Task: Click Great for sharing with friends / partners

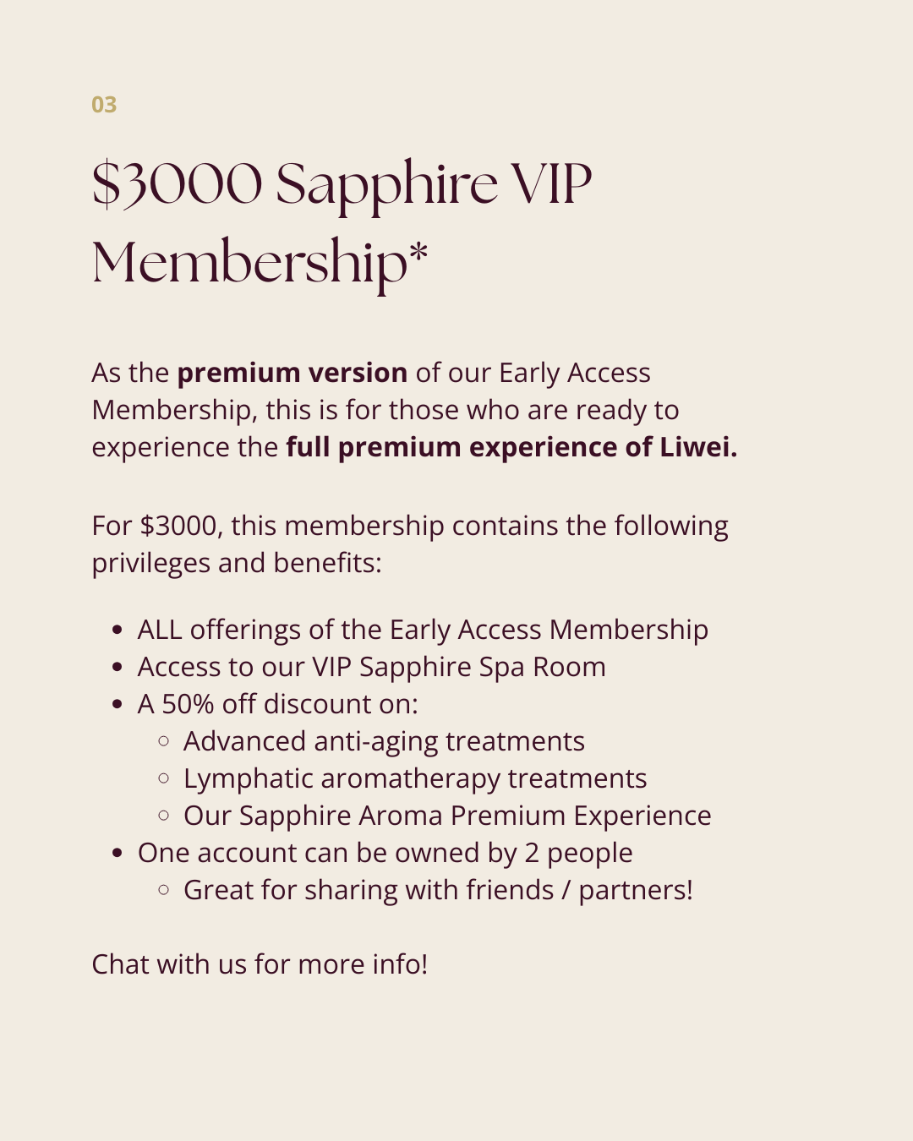Action: click(x=438, y=890)
